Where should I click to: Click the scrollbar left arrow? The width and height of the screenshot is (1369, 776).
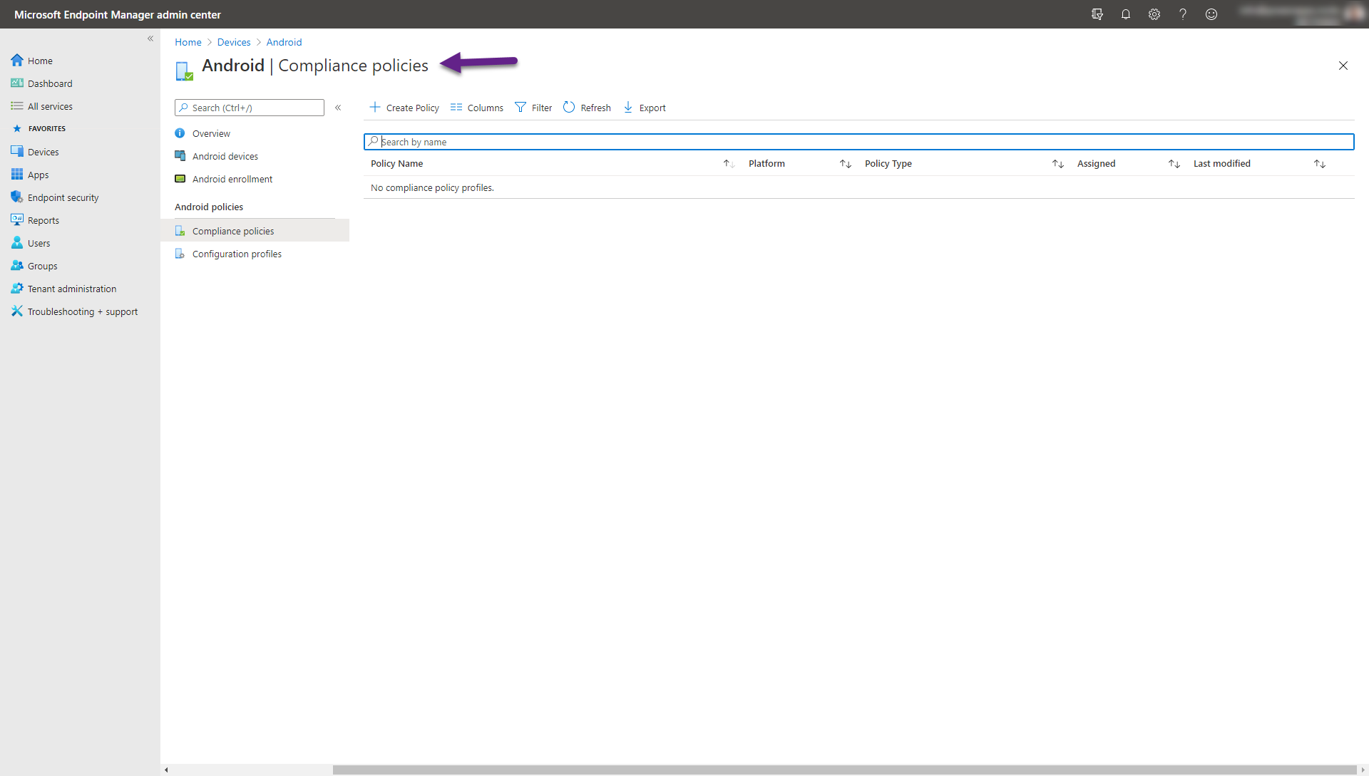166,770
